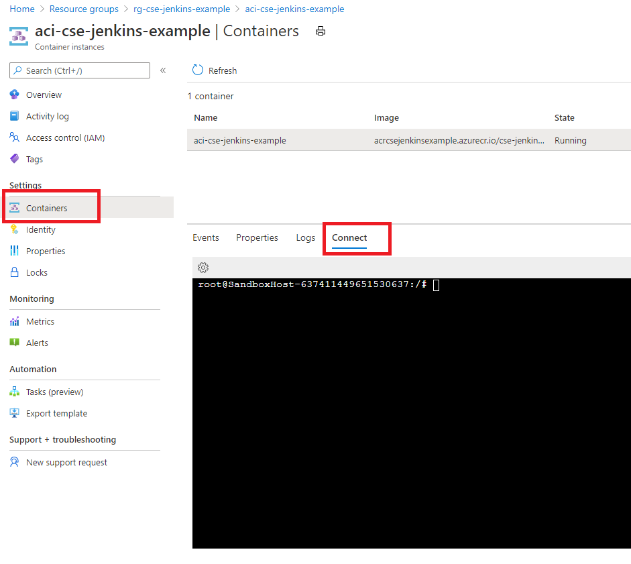631x564 pixels.
Task: Open Resource groups breadcrumb link
Action: [x=84, y=9]
